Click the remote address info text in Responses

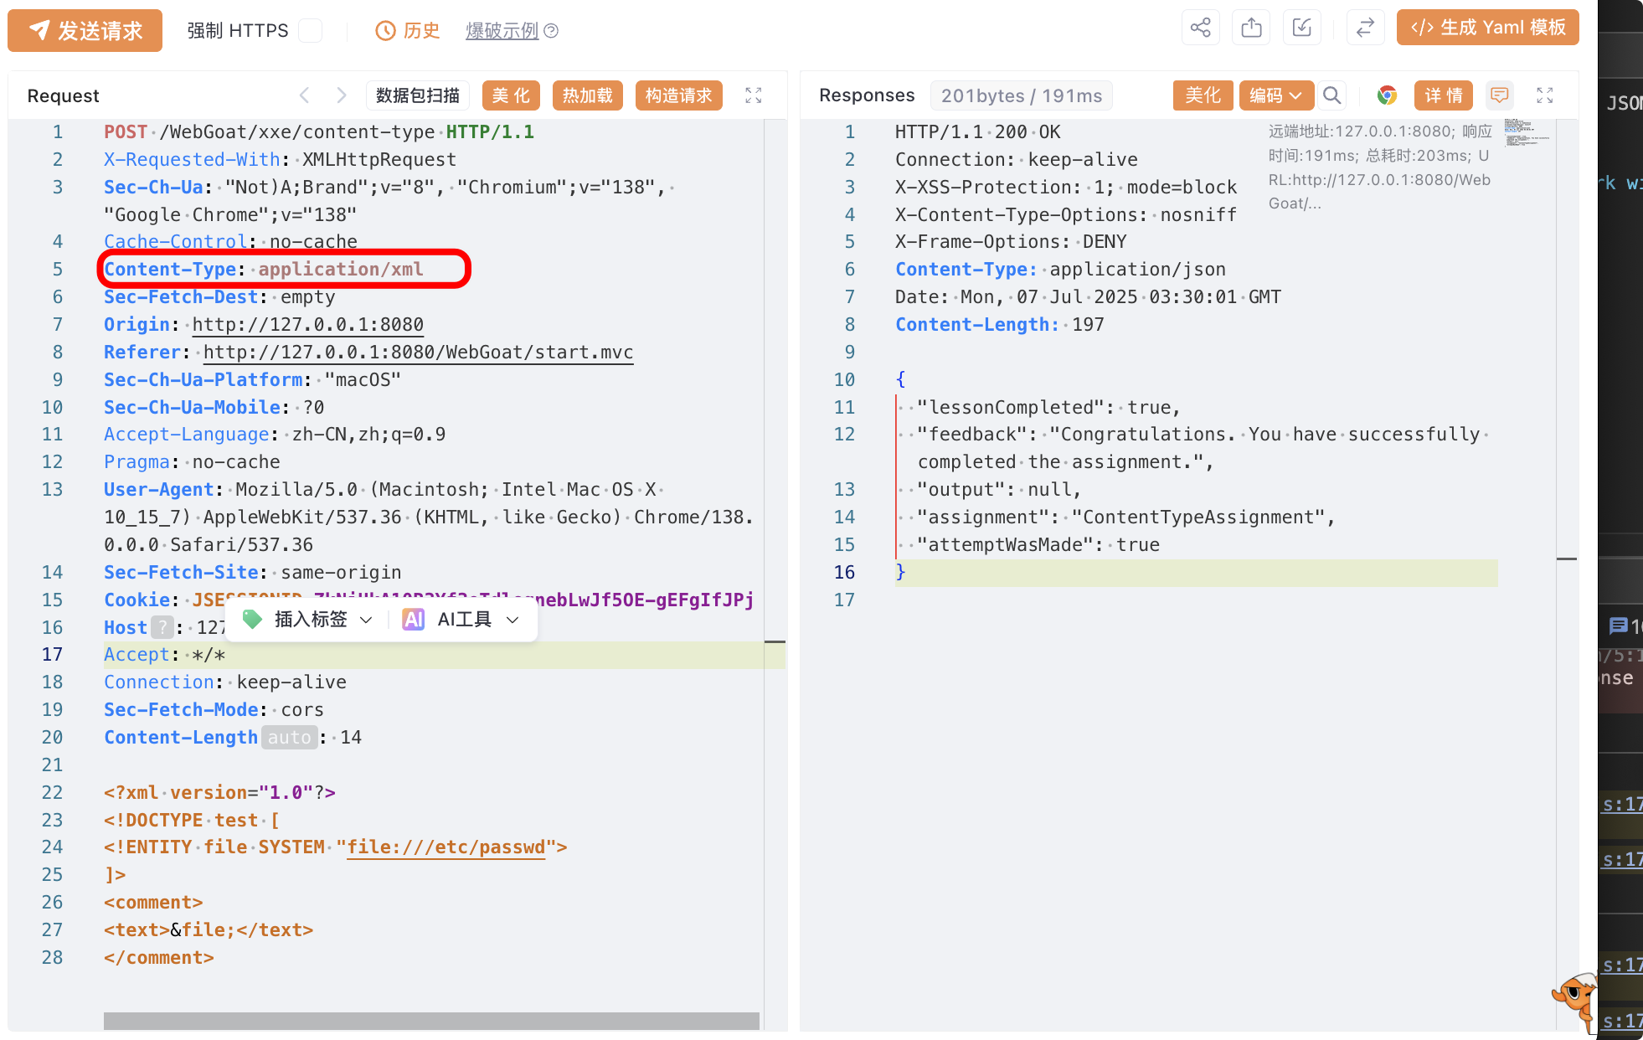[1380, 167]
